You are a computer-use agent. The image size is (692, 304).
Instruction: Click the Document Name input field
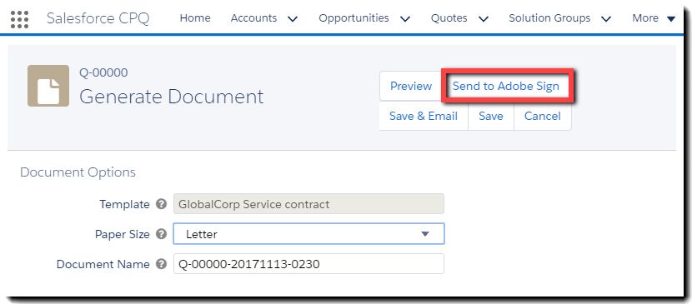[309, 264]
